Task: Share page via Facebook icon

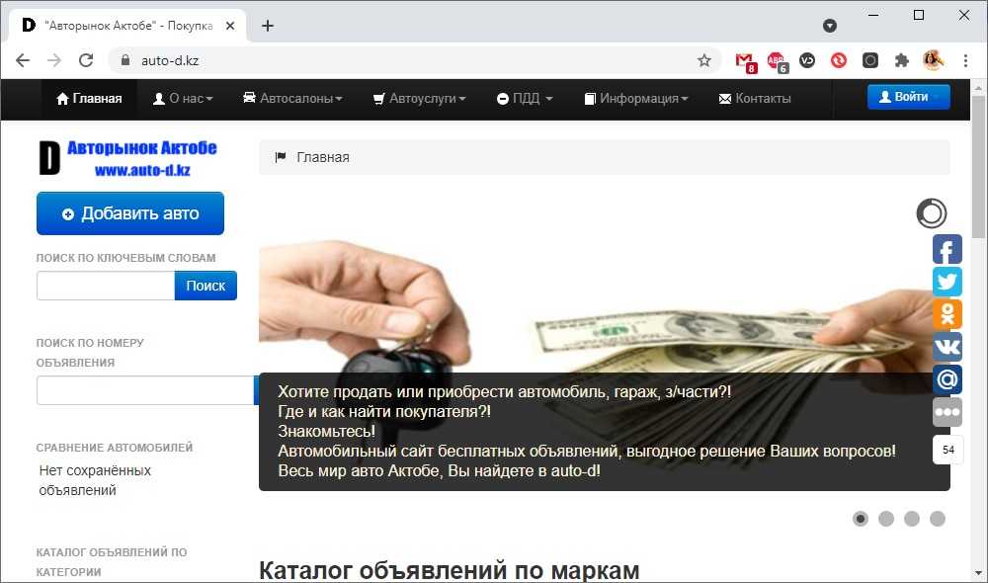Action: [x=947, y=250]
